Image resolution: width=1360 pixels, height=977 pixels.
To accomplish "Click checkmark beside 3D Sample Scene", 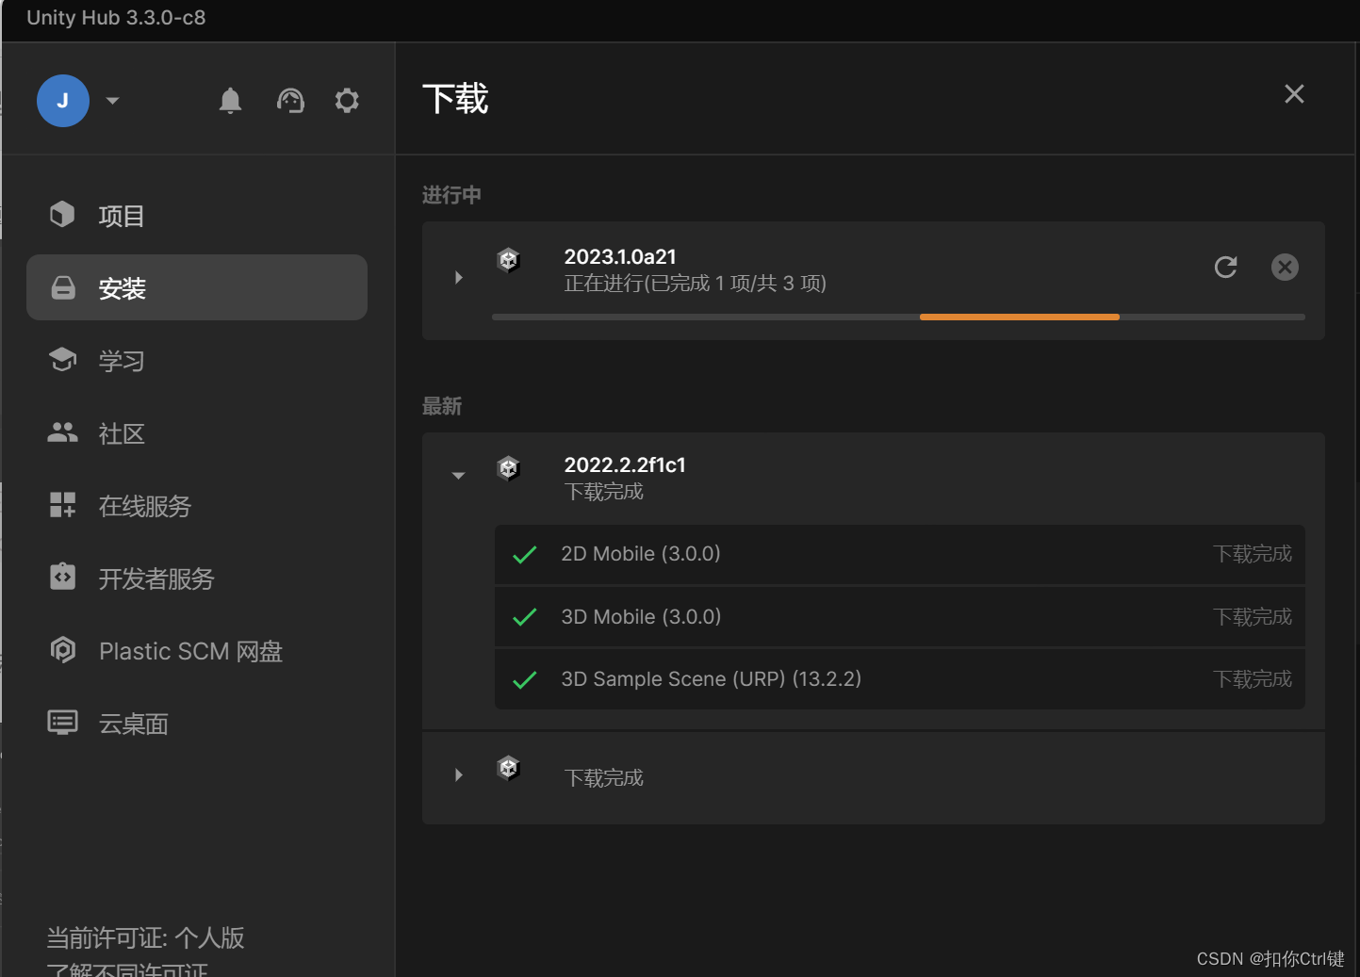I will coord(524,679).
